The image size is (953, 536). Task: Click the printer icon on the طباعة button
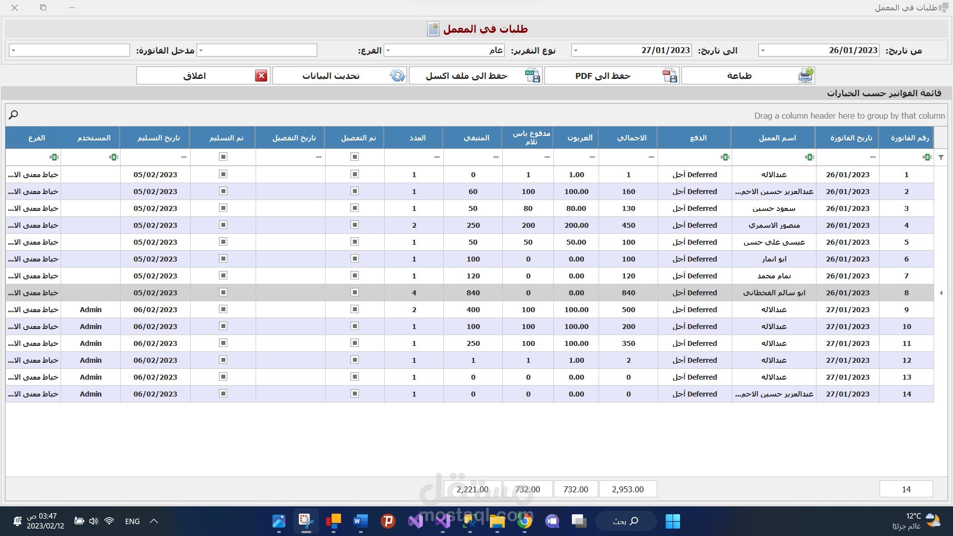(806, 75)
